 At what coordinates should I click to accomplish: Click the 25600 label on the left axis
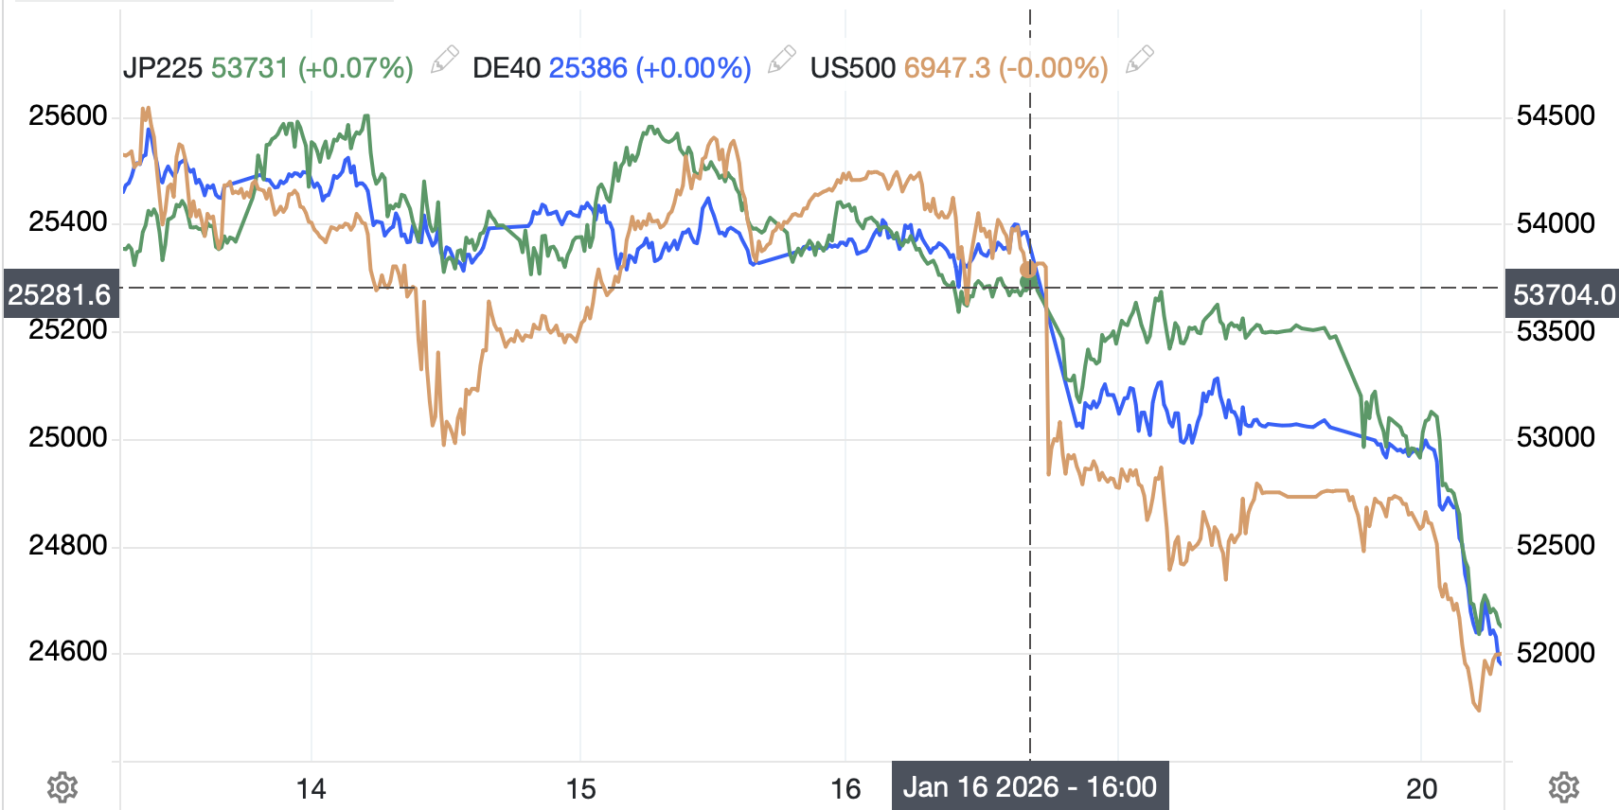[x=68, y=115]
